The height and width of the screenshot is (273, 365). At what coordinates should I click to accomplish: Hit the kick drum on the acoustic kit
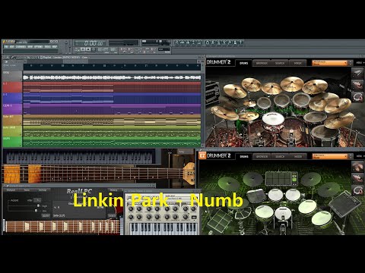[x=292, y=133]
